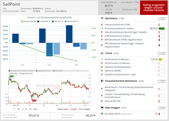This screenshot has height=121, width=169.
Task: Click the Trend chart icon
Action: tap(102, 53)
